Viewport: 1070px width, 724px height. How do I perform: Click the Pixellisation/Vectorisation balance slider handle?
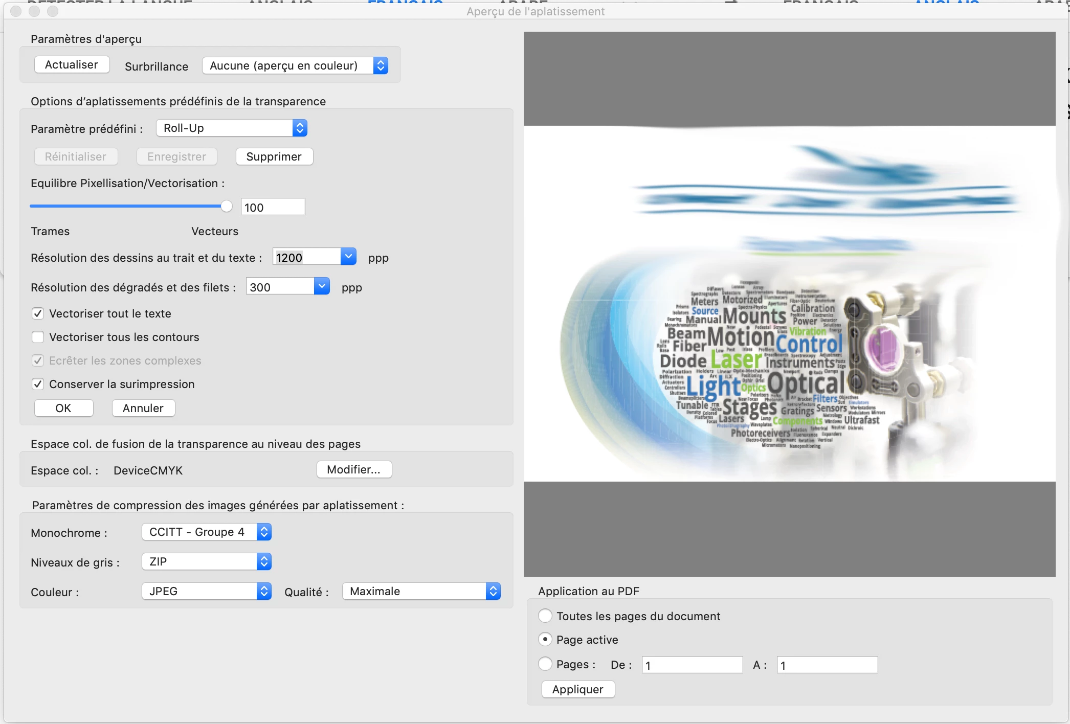[227, 206]
